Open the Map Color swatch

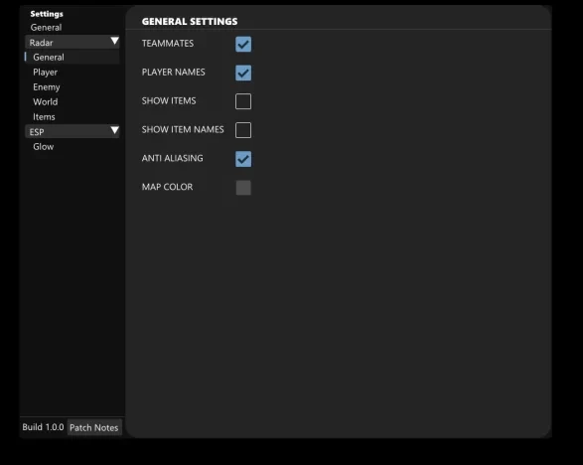243,188
